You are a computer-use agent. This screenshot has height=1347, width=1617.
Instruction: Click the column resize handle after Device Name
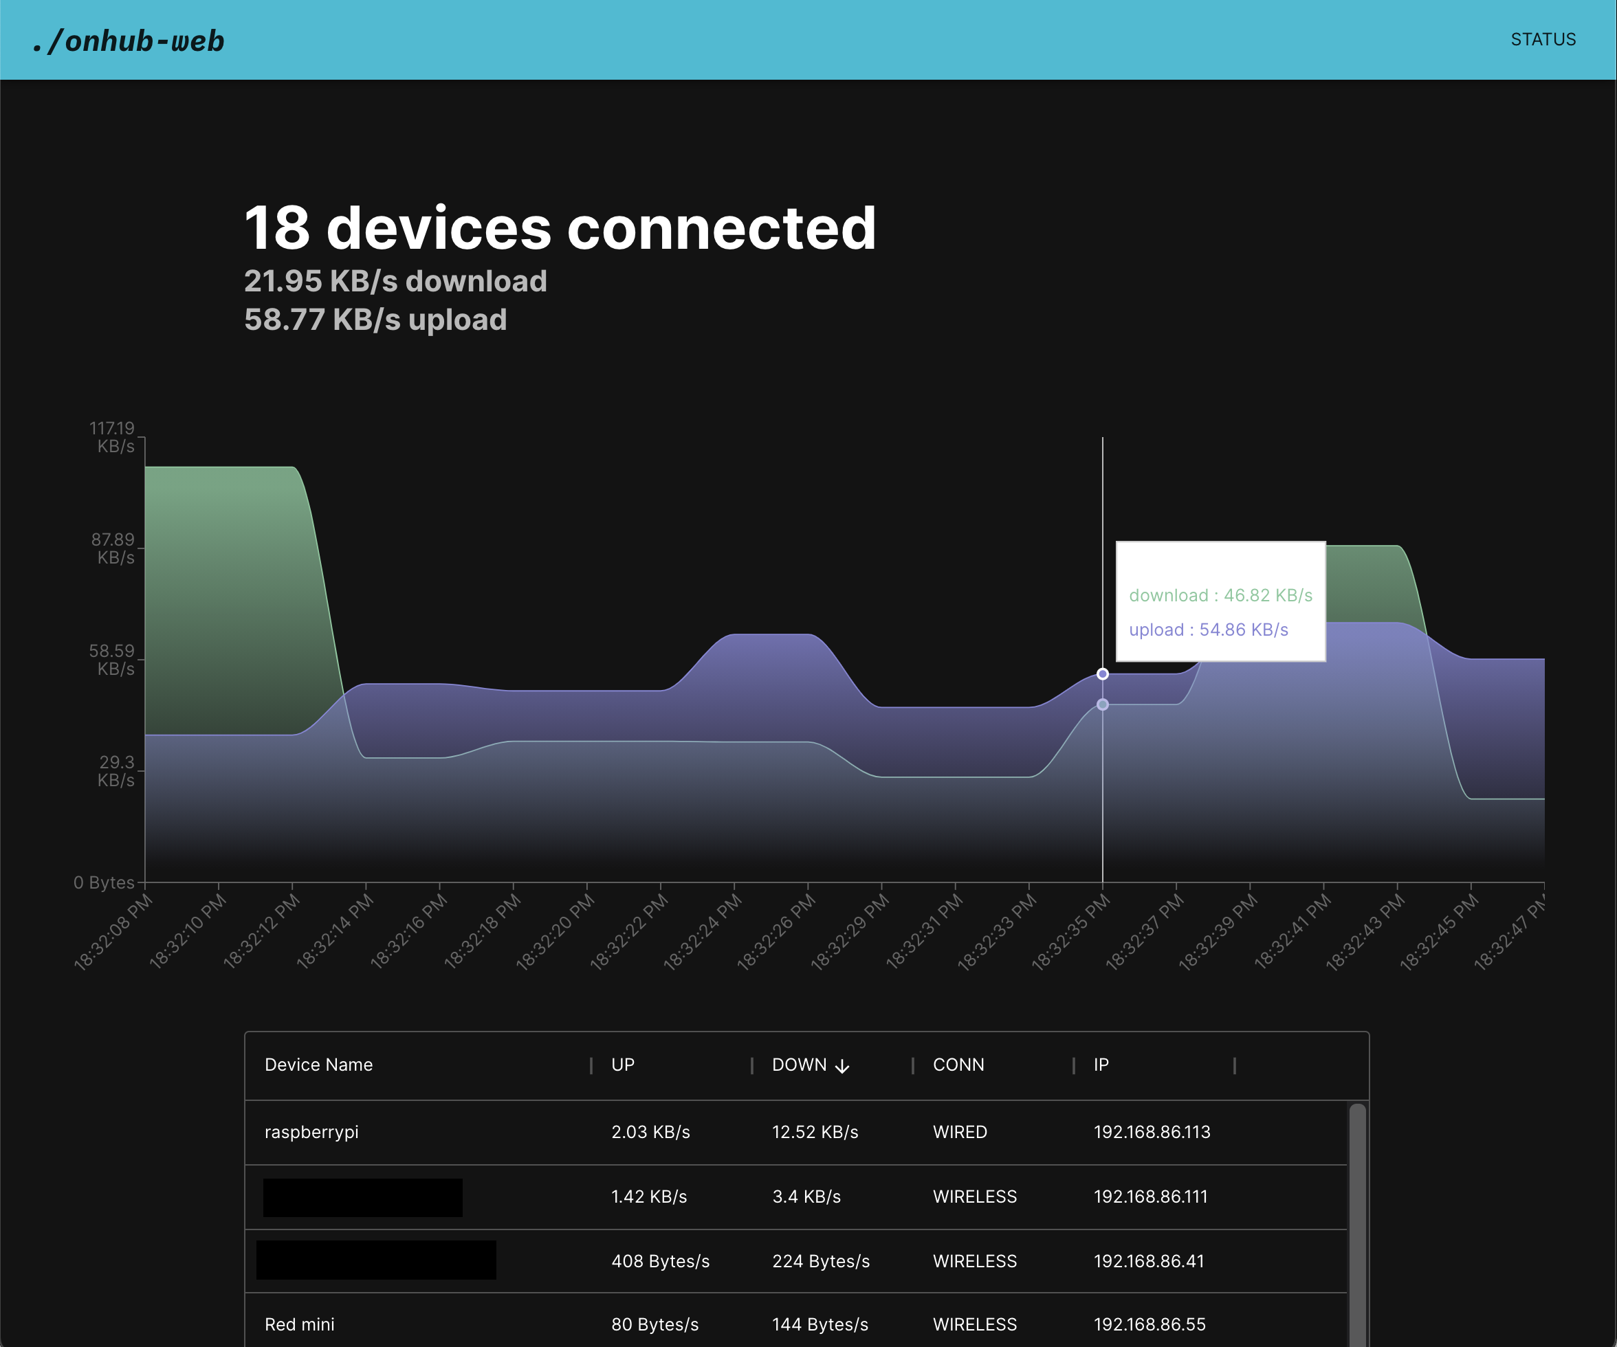pos(591,1065)
